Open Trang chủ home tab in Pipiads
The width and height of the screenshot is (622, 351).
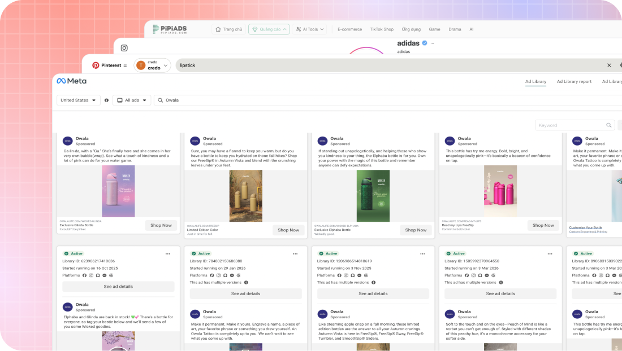tap(229, 29)
